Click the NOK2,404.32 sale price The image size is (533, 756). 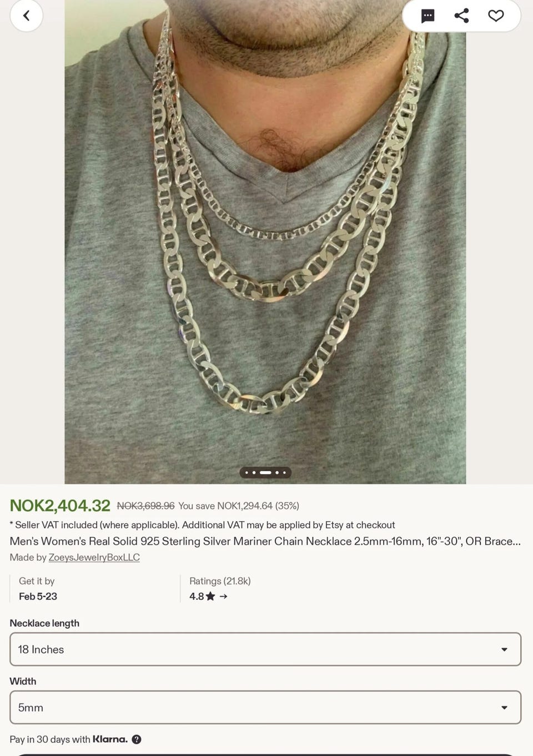tap(60, 506)
